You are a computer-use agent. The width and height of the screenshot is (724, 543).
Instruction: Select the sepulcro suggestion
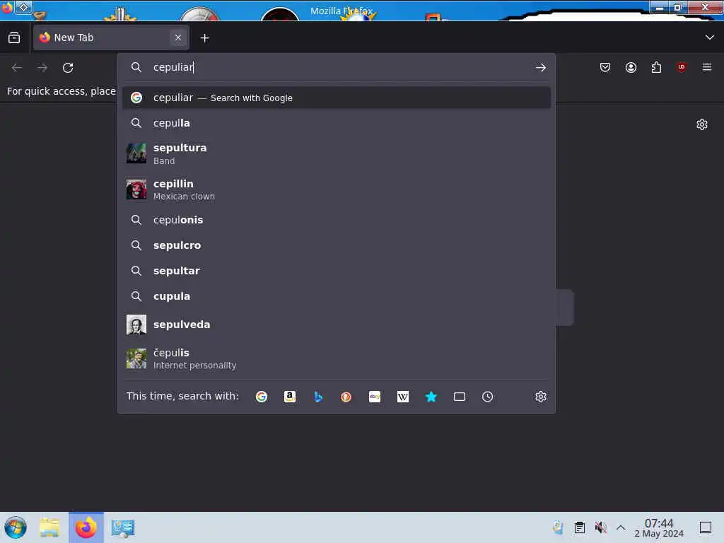[336, 245]
